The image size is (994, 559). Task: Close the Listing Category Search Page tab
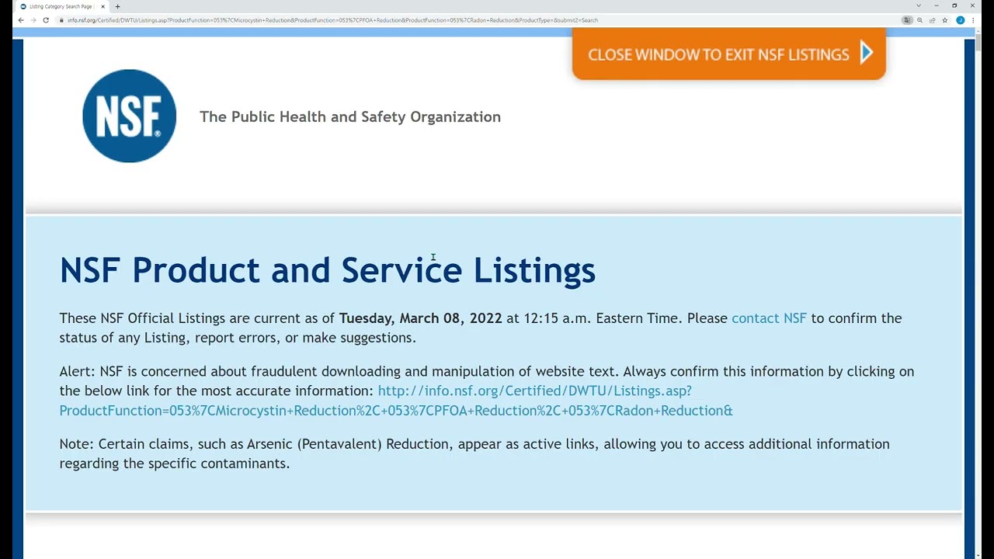103,6
